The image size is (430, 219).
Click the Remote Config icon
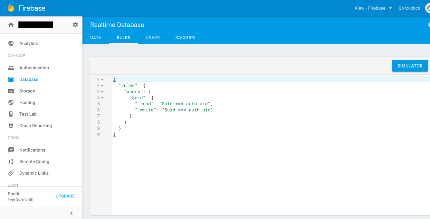[x=11, y=162]
